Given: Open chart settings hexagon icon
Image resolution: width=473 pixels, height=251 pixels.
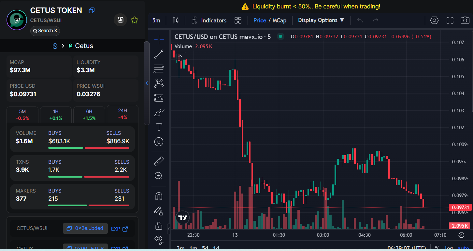Looking at the screenshot, I should 434,20.
